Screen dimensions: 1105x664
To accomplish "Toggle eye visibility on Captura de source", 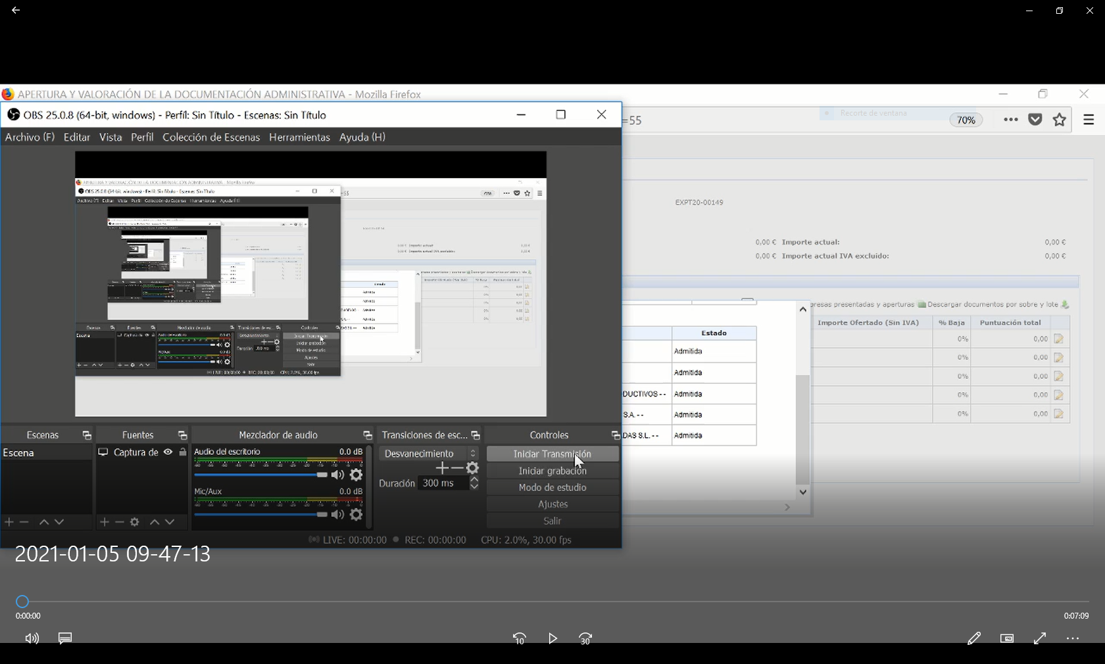I will [168, 452].
